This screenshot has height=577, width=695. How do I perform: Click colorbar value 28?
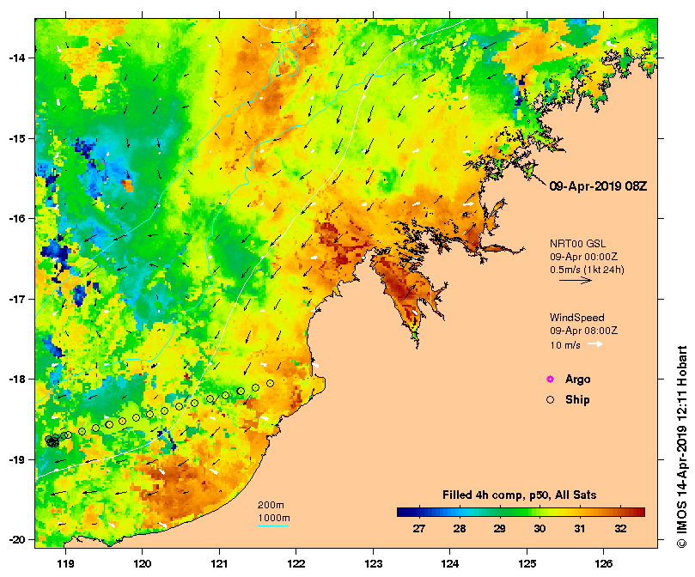click(460, 529)
